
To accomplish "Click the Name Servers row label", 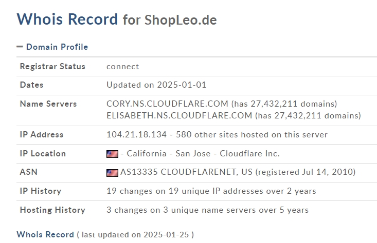I will 48,104.
